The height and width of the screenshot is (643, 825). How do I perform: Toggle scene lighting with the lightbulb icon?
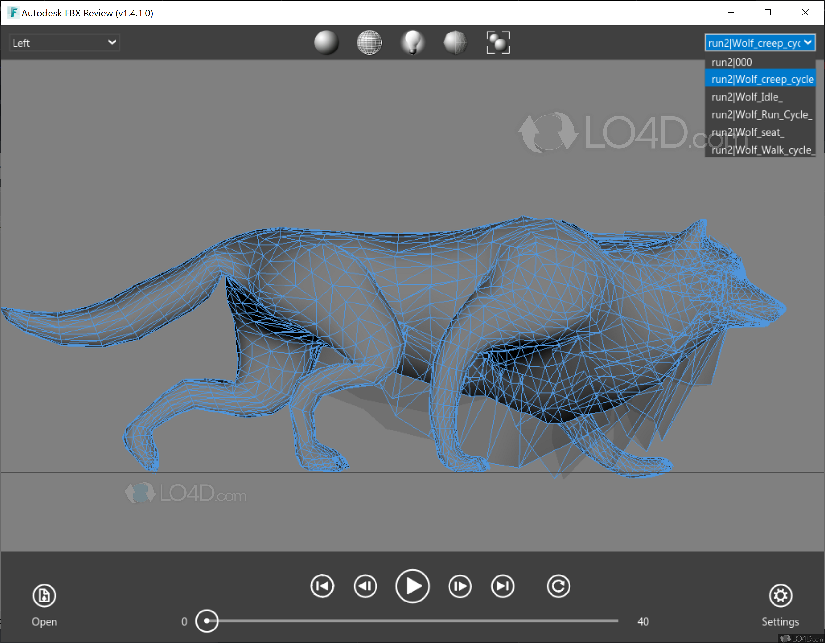pyautogui.click(x=412, y=43)
